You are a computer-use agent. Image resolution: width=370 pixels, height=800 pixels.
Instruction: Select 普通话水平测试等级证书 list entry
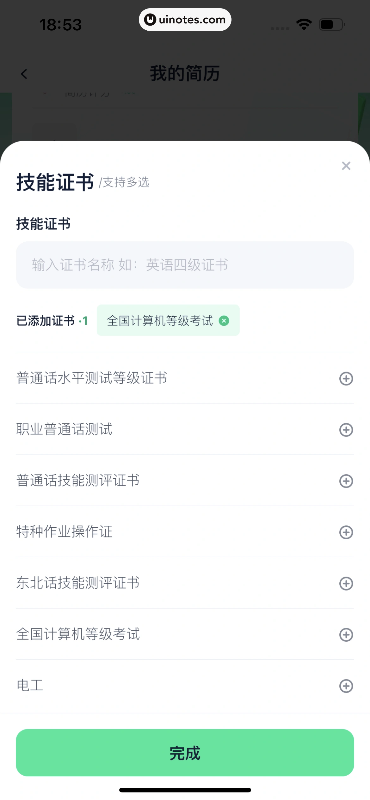(92, 378)
